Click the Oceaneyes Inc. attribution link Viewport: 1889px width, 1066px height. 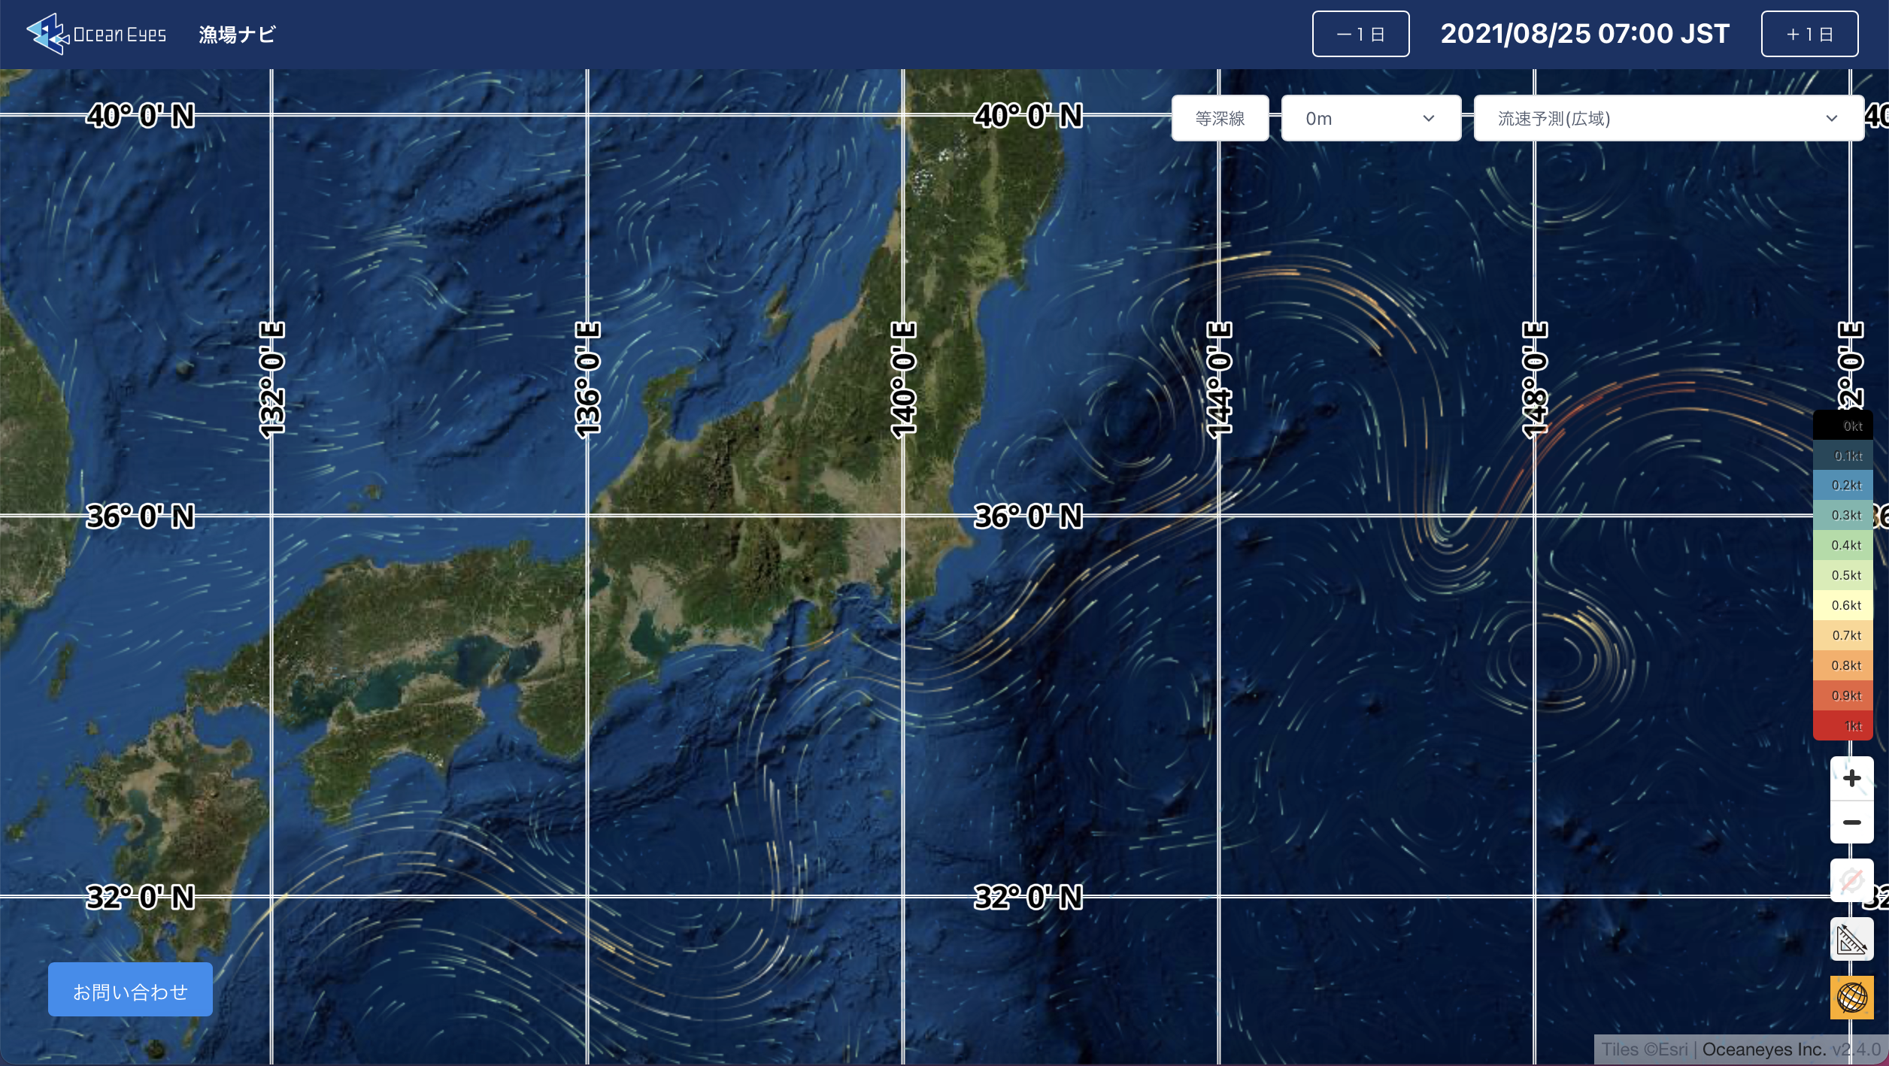coord(1763,1049)
